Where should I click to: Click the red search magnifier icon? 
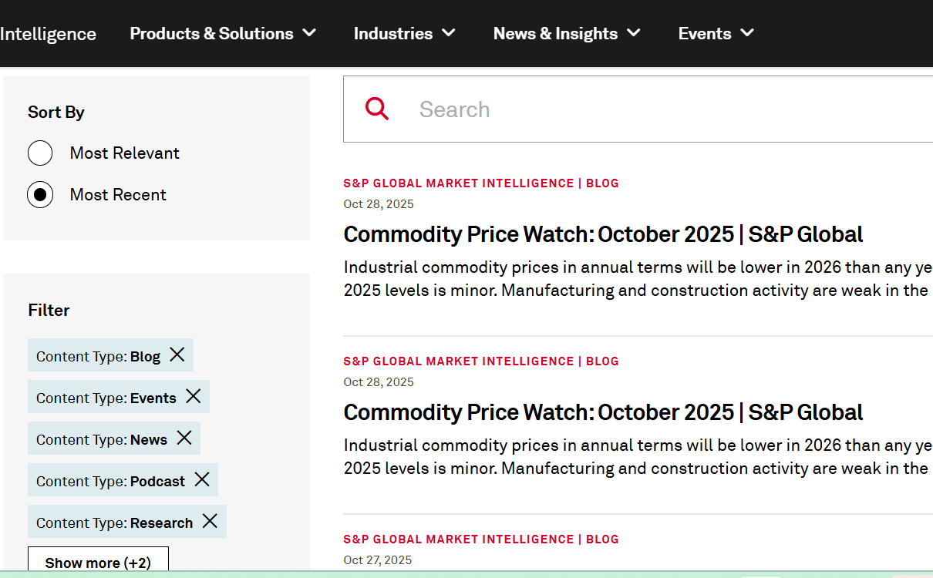click(377, 109)
